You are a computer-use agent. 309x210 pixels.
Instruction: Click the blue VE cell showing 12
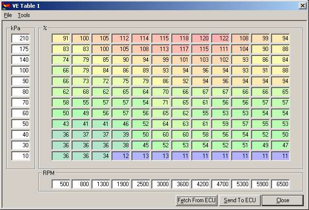point(121,156)
